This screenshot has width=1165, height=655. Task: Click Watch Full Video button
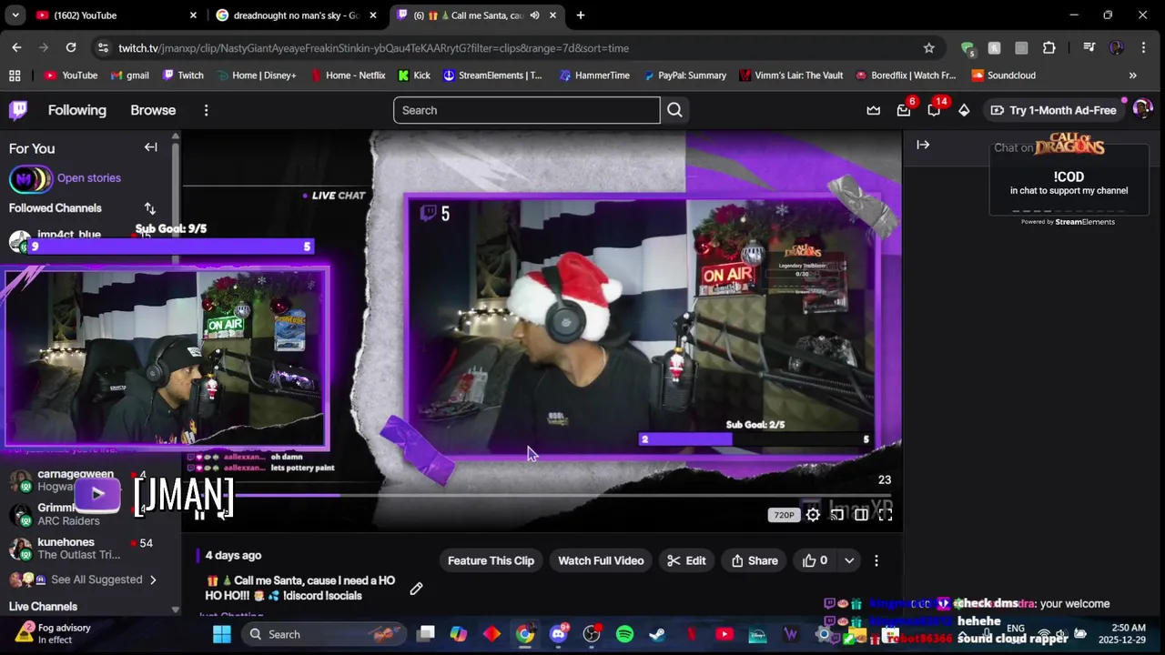601,560
